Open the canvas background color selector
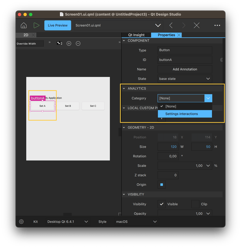The image size is (241, 248). coord(59,44)
